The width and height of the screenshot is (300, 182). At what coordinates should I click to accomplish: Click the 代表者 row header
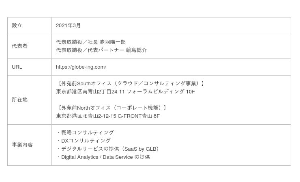point(19,46)
